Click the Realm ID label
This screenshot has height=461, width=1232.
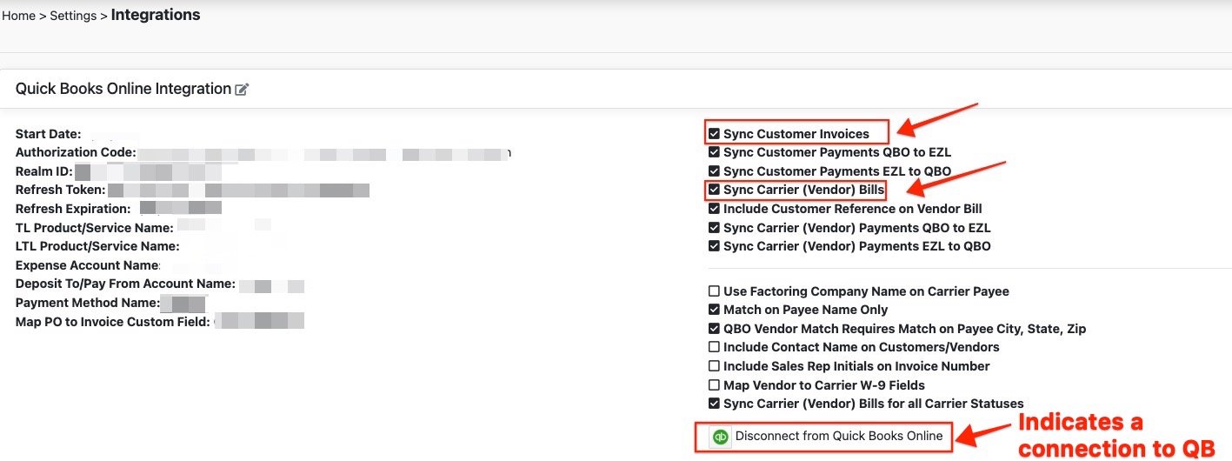[x=44, y=171]
